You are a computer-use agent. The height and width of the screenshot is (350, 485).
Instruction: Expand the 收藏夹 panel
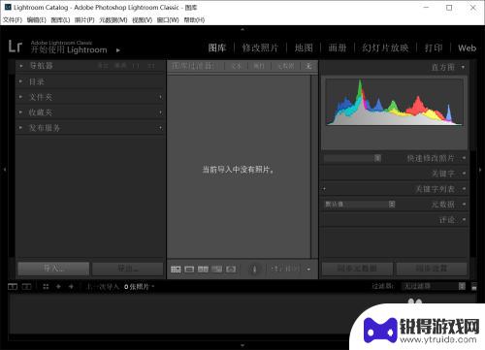[x=21, y=112]
